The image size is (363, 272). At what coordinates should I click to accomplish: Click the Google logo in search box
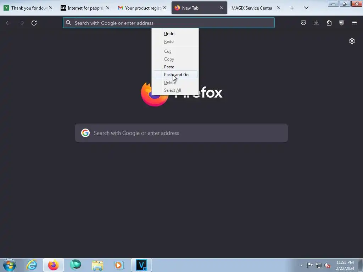pyautogui.click(x=85, y=133)
